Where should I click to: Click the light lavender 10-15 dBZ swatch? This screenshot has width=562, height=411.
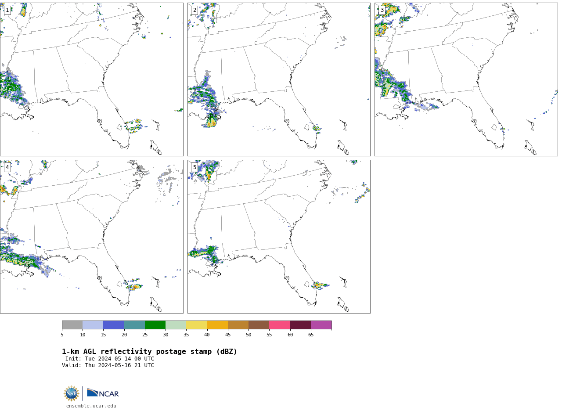click(93, 325)
